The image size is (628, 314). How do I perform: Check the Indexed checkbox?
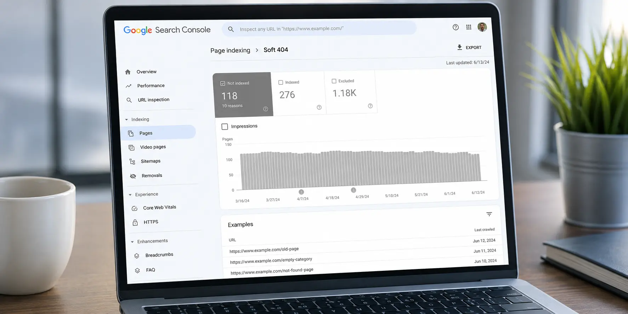pos(281,82)
